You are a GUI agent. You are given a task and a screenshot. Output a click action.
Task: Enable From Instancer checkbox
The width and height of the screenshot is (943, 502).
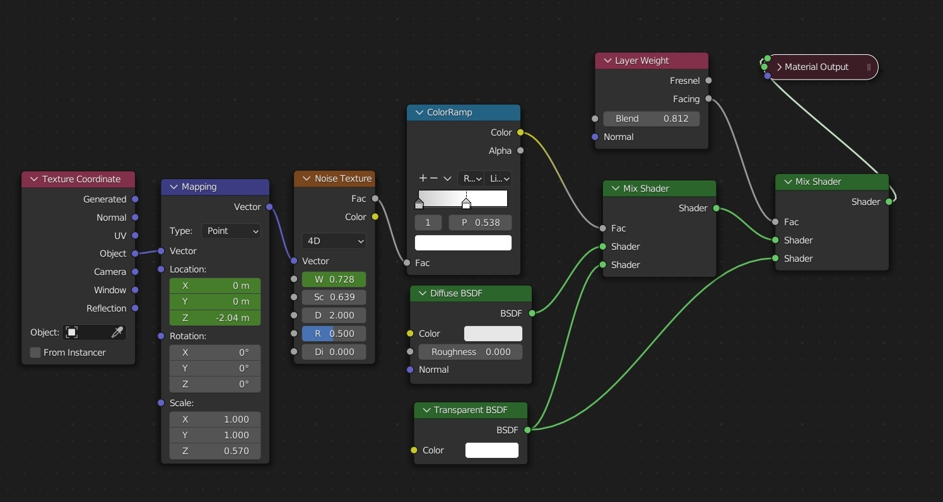35,353
